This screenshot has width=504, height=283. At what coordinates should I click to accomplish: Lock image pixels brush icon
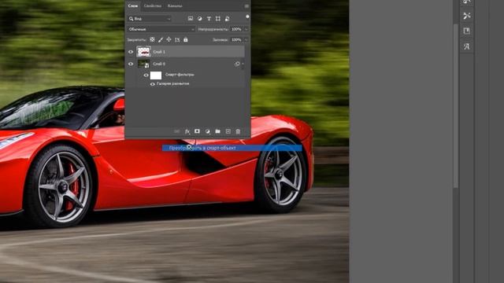(161, 39)
